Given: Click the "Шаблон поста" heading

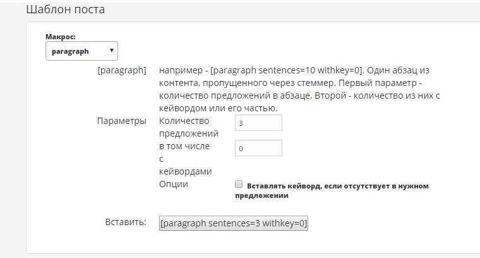Looking at the screenshot, I should (x=66, y=10).
